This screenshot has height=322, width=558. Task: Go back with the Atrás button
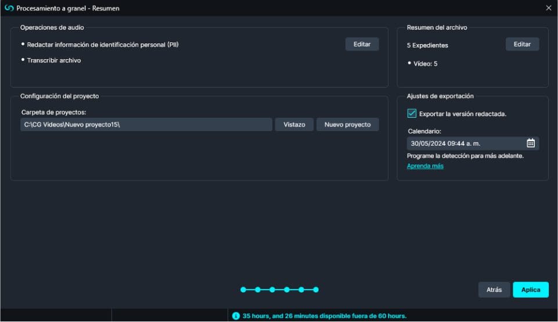point(494,290)
